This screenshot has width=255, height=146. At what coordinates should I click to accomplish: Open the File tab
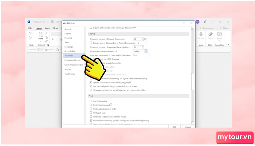30,28
